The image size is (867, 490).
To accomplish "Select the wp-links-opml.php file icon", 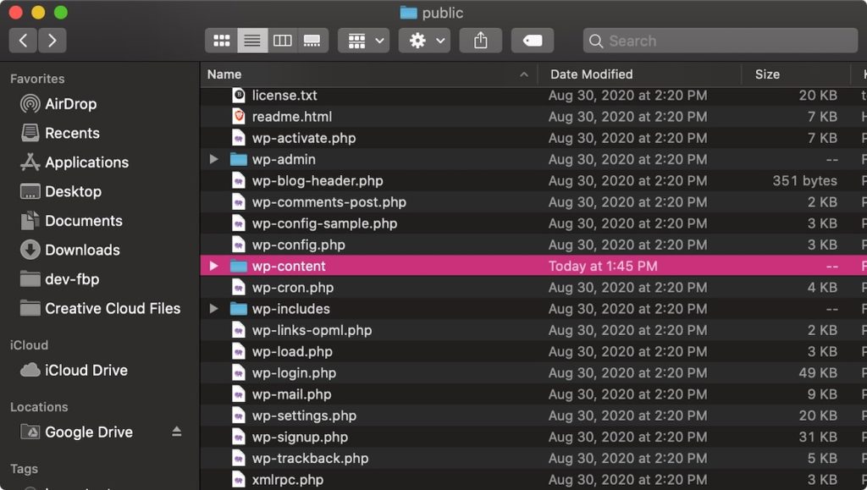I will (x=238, y=330).
